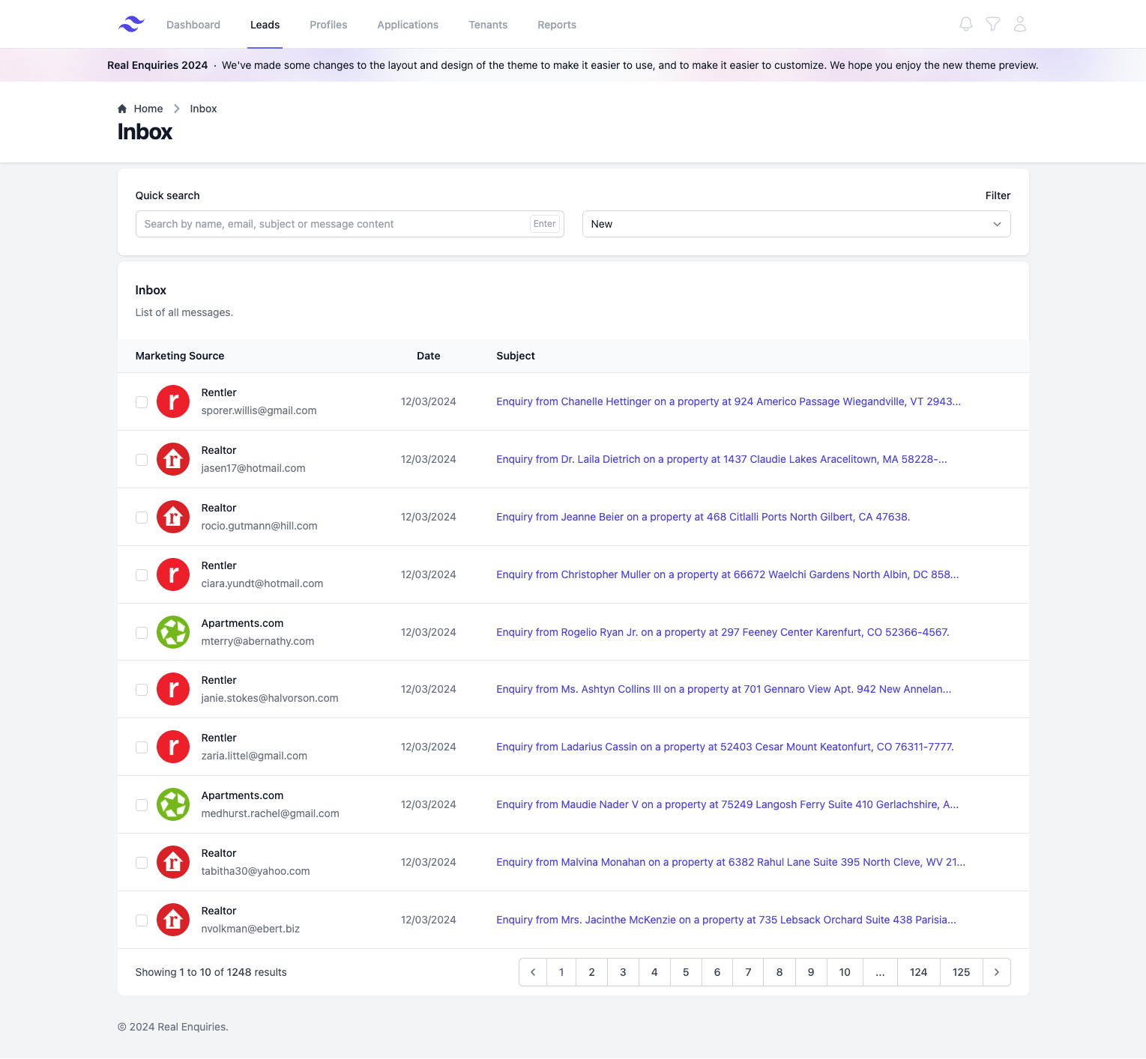Switch to the Applications tab

[408, 25]
